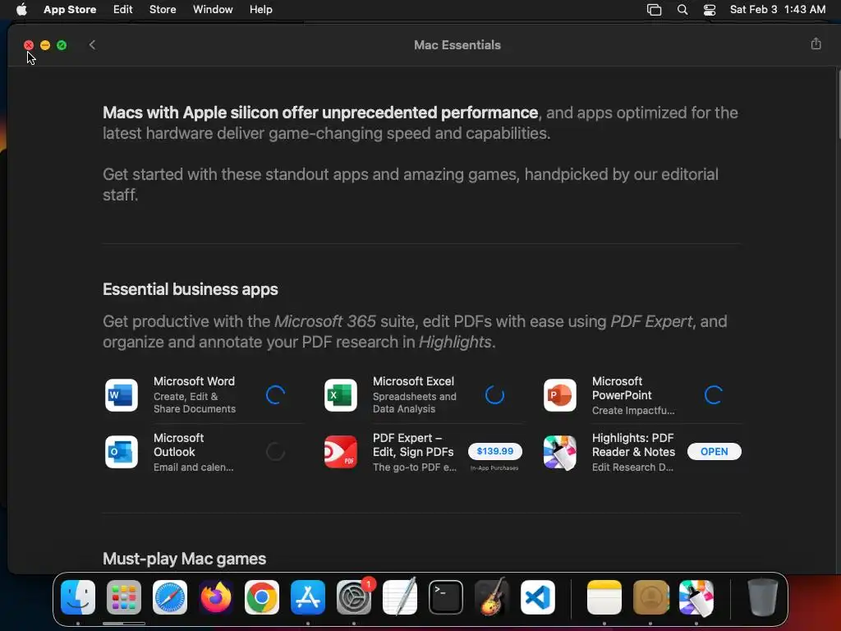Open the Edit menu
Viewport: 841px width, 631px height.
click(123, 10)
